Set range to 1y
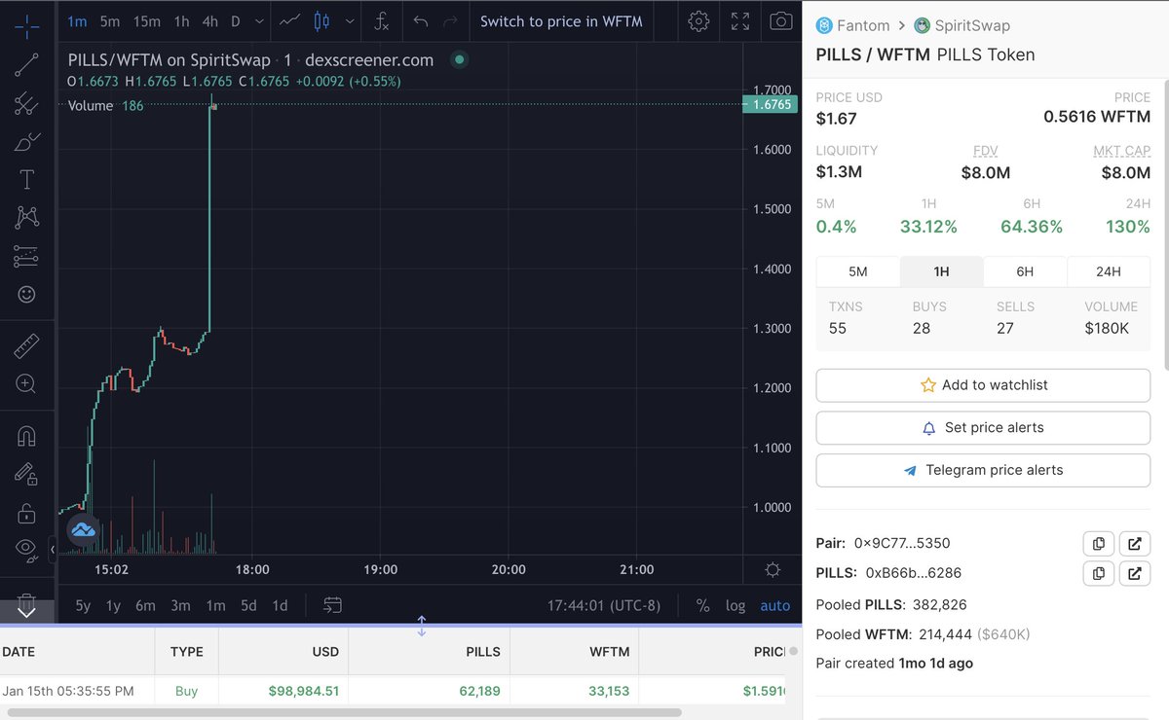The width and height of the screenshot is (1169, 720). point(113,605)
